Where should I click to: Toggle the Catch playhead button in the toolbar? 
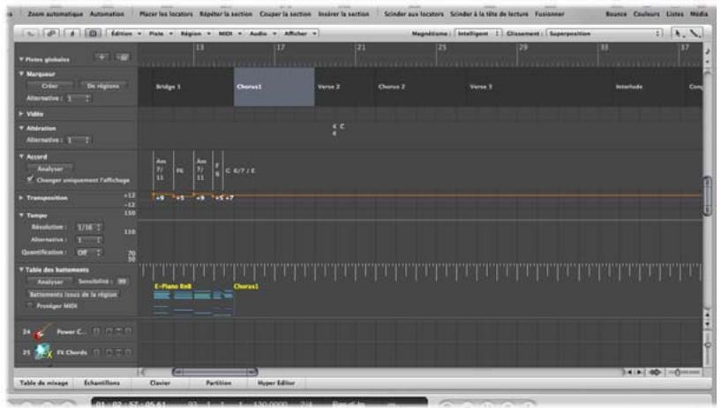(x=71, y=34)
